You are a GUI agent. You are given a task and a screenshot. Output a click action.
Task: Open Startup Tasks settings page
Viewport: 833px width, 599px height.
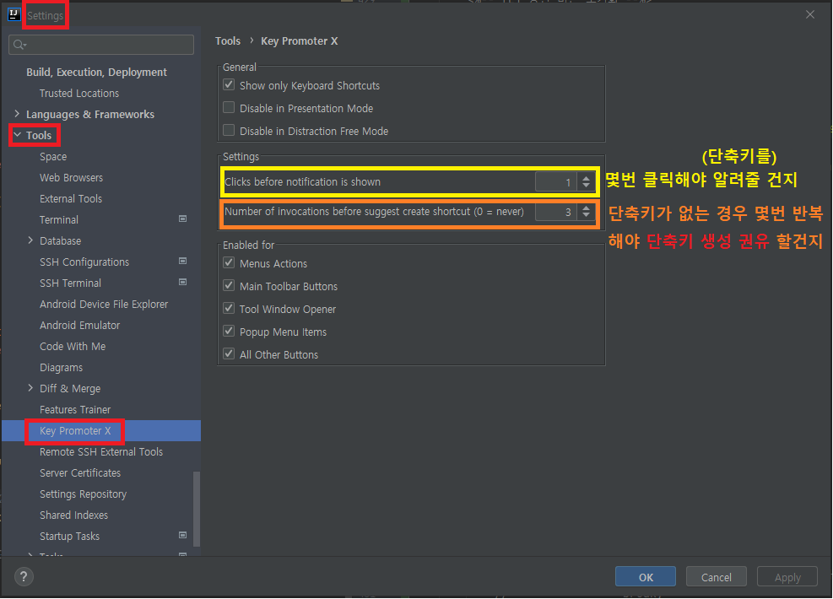(69, 537)
